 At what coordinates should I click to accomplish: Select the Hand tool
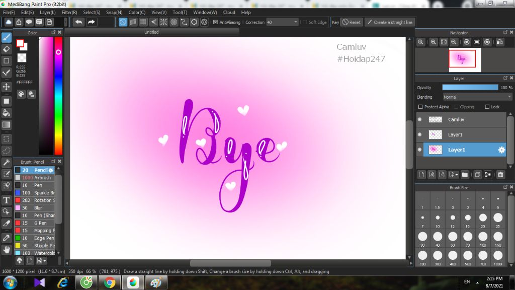tap(6, 250)
